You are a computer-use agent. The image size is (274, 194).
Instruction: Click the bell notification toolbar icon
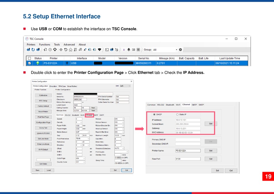tap(129, 50)
